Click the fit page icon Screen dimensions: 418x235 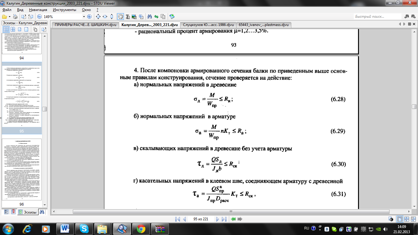click(x=98, y=17)
